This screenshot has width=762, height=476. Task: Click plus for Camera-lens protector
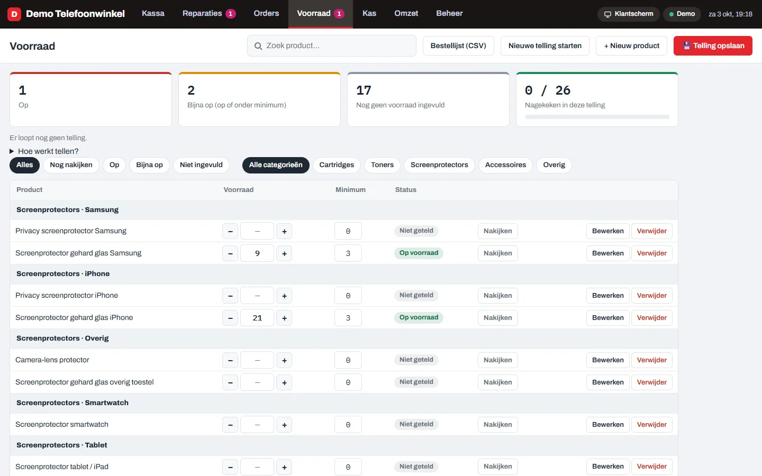pyautogui.click(x=284, y=360)
